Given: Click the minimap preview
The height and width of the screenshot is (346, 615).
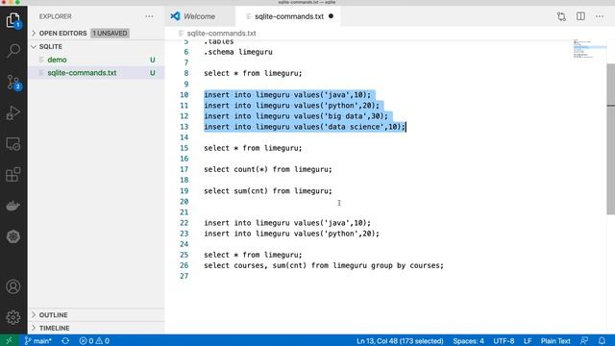Looking at the screenshot, I should [x=589, y=49].
